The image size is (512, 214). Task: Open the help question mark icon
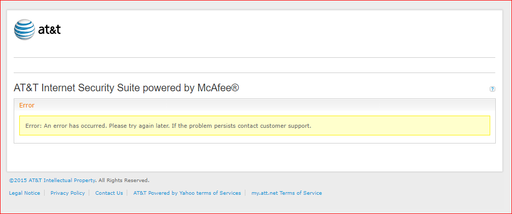[492, 89]
